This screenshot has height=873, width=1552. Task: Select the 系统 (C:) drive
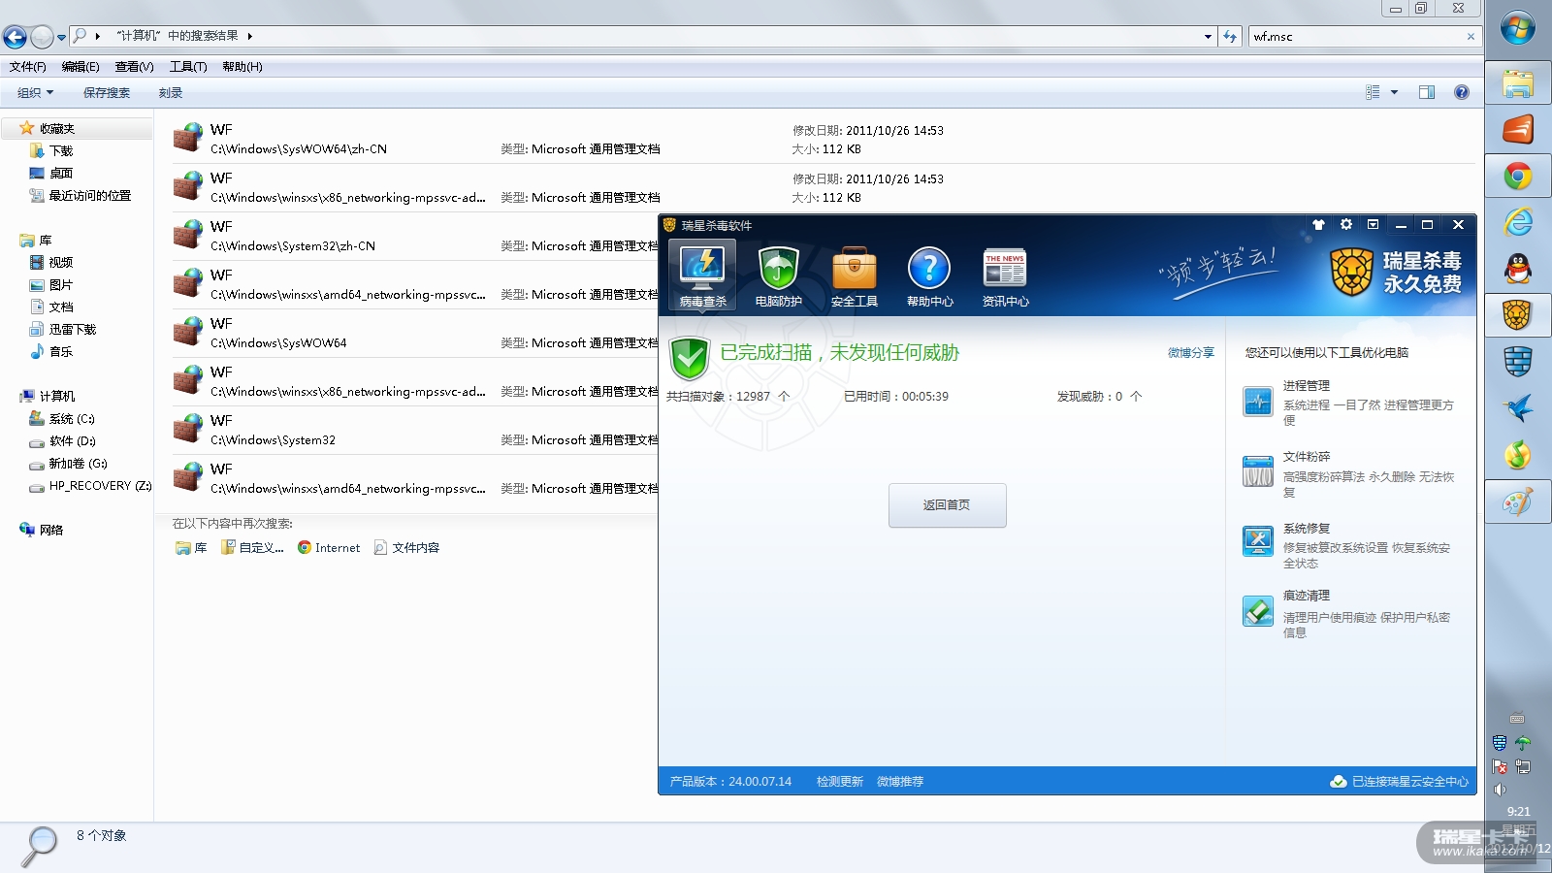pyautogui.click(x=62, y=419)
